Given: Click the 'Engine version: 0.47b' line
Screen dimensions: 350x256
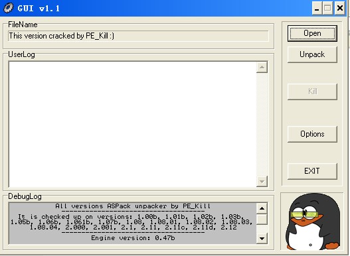Looking at the screenshot, I should (133, 238).
